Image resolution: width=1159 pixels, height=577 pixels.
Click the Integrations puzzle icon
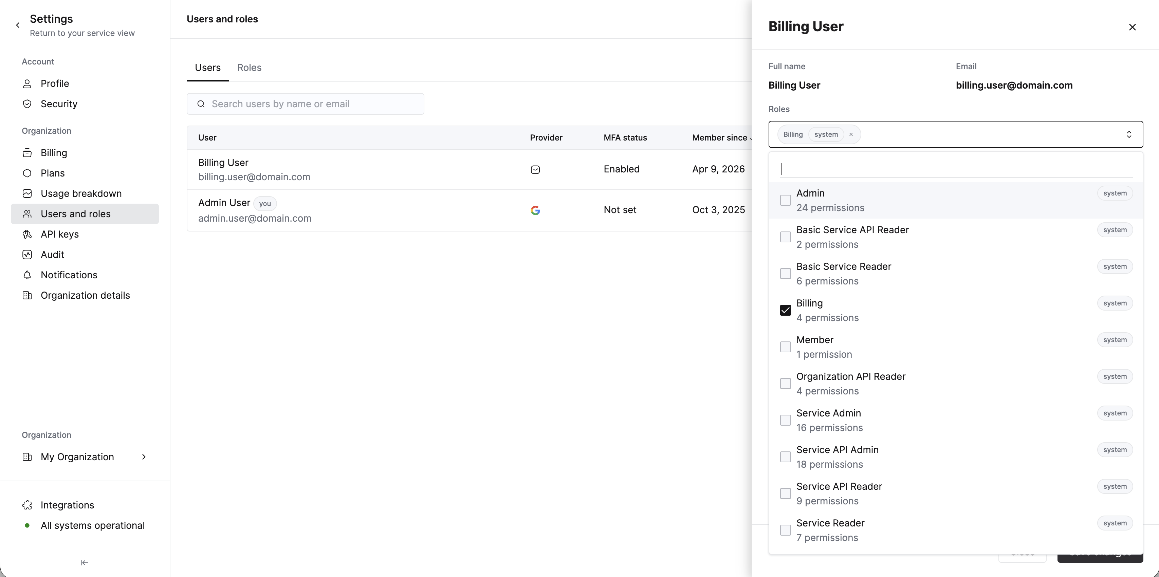click(27, 505)
